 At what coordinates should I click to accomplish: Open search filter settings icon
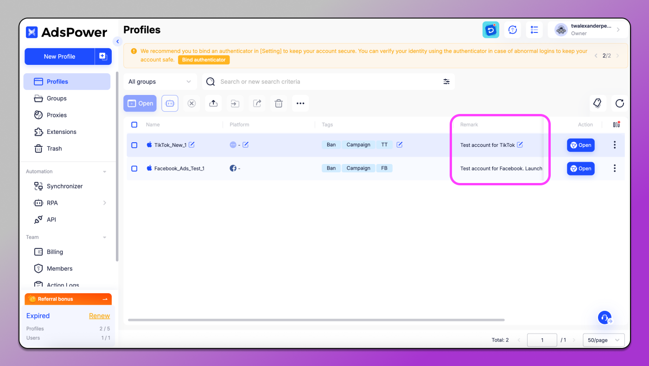446,82
